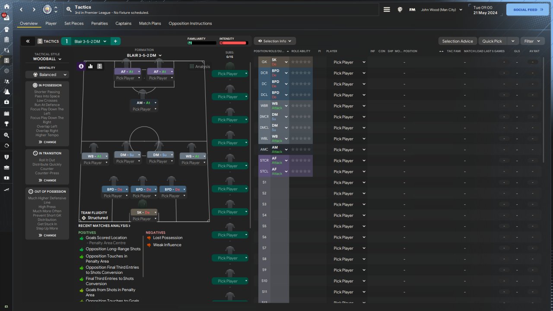Open the AM - At role dropdown on pitch
This screenshot has height=311, width=553.
(x=144, y=103)
